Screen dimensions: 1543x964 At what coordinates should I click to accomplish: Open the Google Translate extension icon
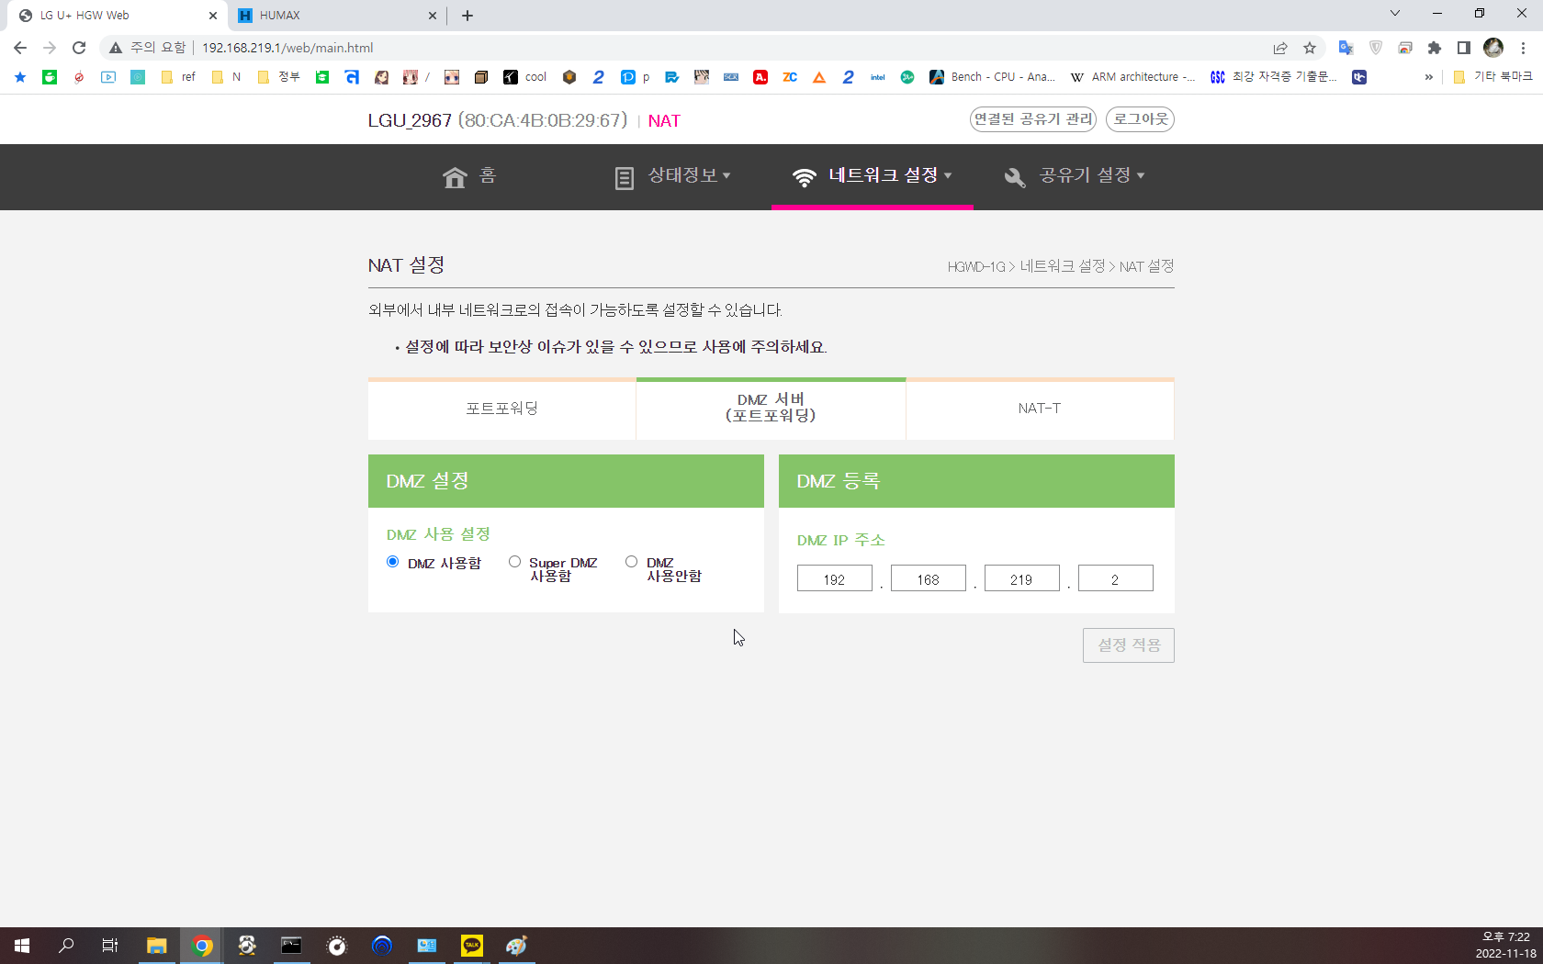pyautogui.click(x=1346, y=48)
